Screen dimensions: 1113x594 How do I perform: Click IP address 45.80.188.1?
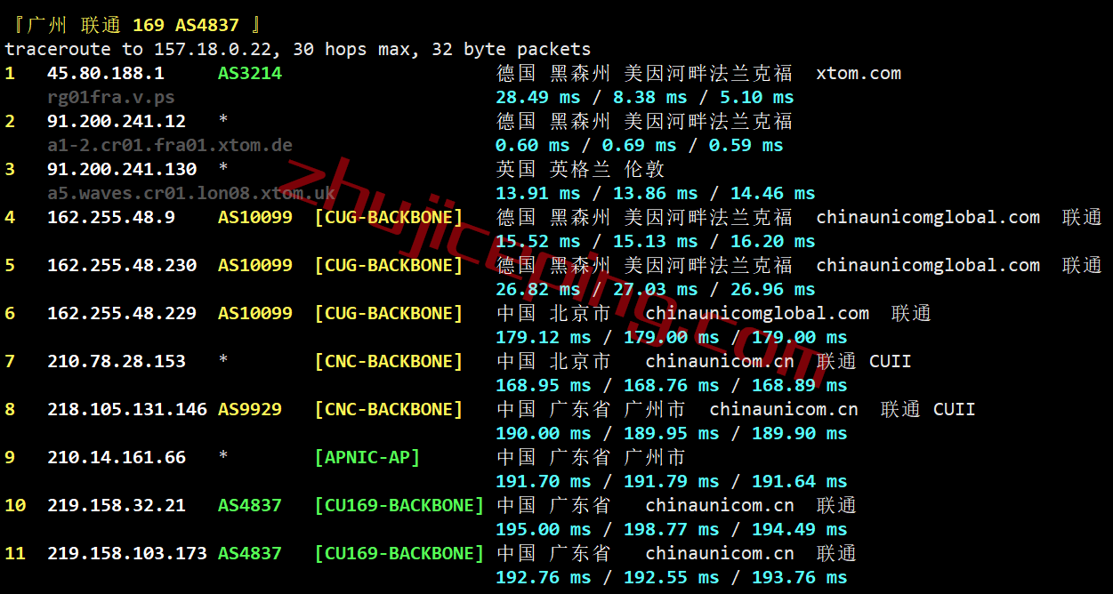pyautogui.click(x=106, y=73)
